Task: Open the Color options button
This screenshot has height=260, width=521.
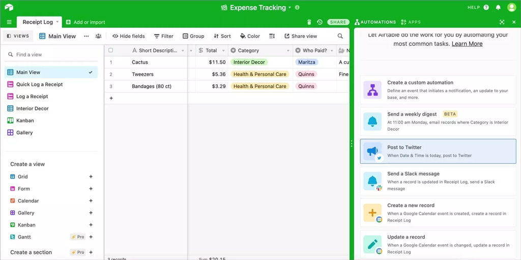Action: point(250,36)
